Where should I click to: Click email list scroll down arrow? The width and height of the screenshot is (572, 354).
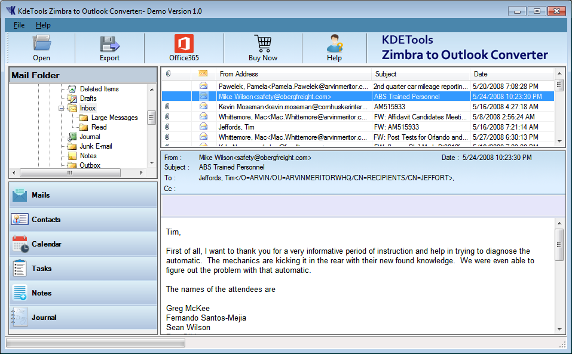click(x=559, y=141)
